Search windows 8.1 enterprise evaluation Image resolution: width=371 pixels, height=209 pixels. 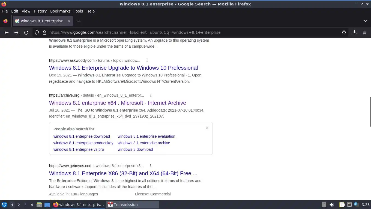146,136
